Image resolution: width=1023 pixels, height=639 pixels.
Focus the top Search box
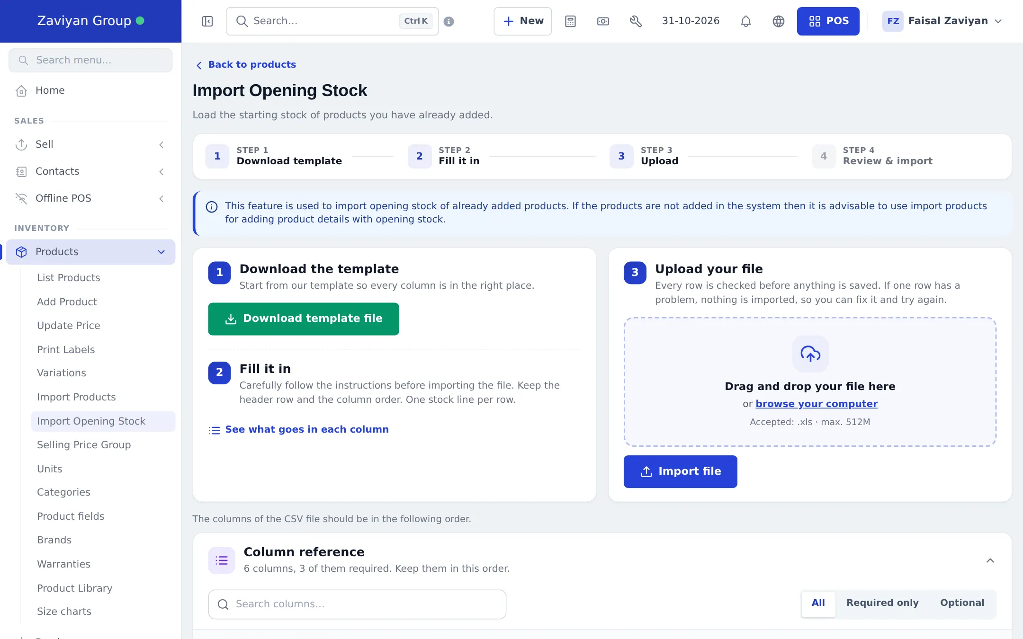(x=332, y=21)
